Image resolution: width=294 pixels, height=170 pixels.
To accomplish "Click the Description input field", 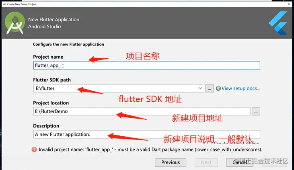I will pos(147,134).
